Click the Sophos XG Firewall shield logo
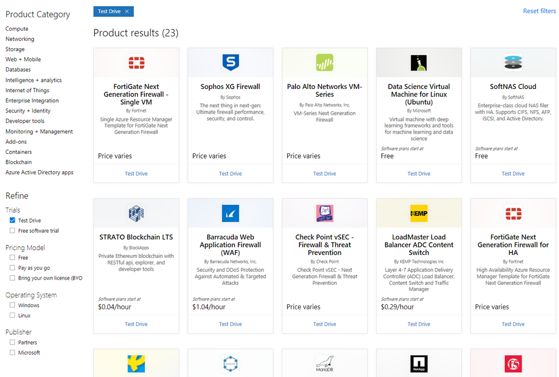The image size is (559, 377). [x=231, y=63]
